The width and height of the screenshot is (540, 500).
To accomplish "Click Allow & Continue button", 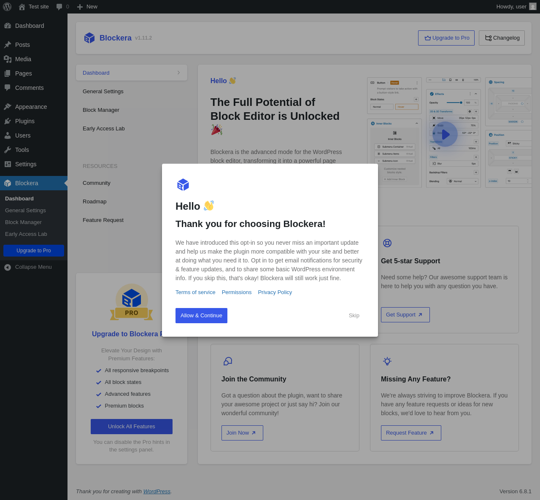I will point(201,316).
